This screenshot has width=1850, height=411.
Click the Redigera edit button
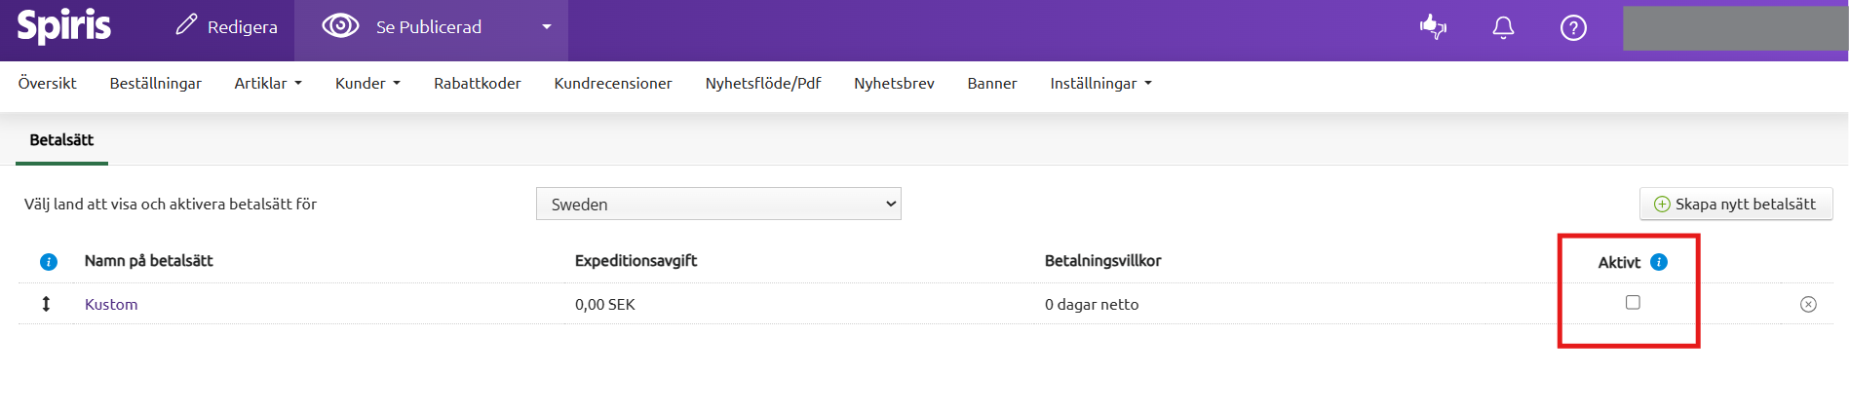[x=226, y=27]
